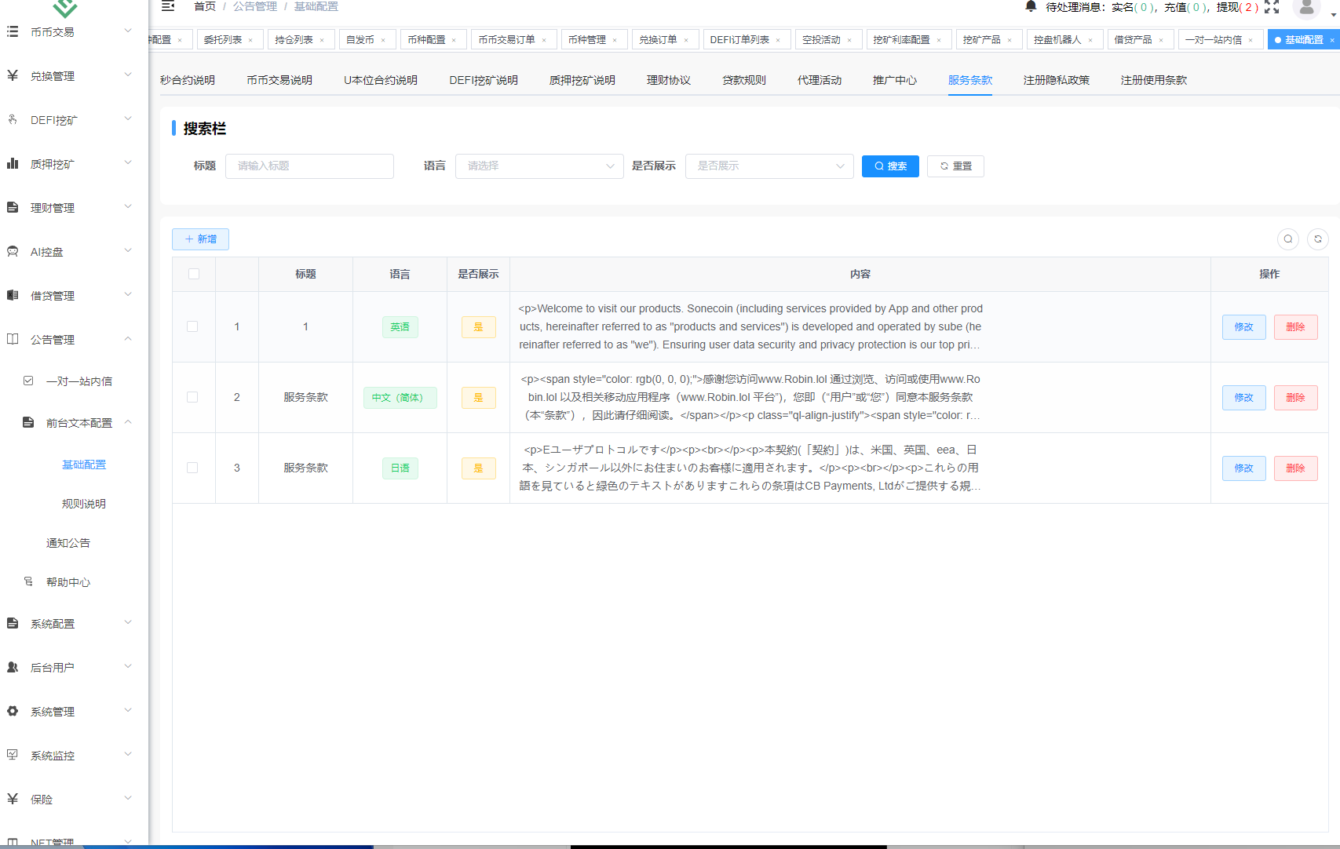
Task: Click the 系统监控 monitor icon
Action: click(x=13, y=755)
